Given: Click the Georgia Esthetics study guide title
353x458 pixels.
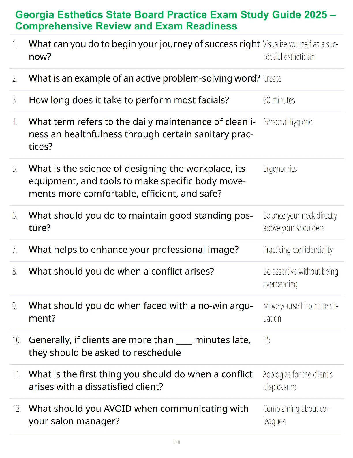Looking at the screenshot, I should (175, 20).
